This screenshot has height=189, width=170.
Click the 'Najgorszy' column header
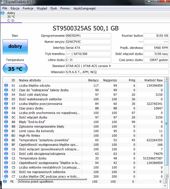pos(109,80)
